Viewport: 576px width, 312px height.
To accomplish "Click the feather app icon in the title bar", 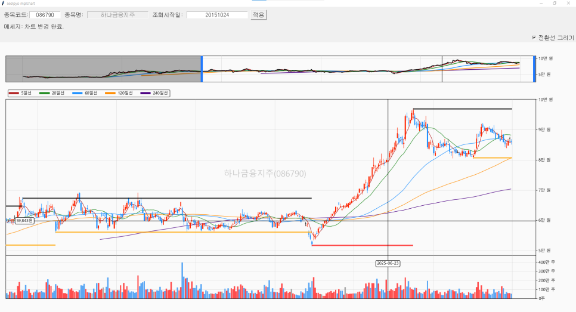I will [4, 4].
